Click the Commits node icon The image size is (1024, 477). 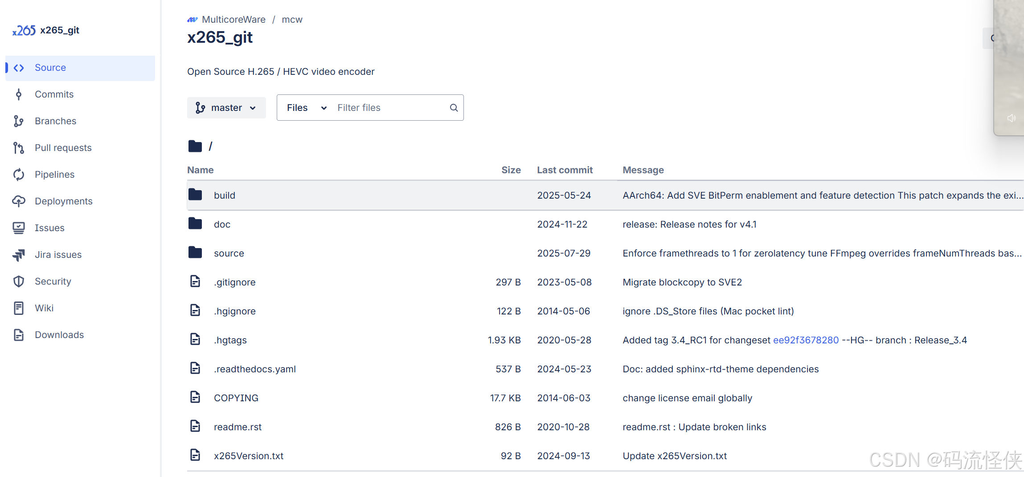coord(19,94)
